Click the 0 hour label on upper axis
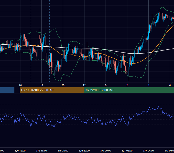Screen dimensions: 174x153 click(106, 85)
